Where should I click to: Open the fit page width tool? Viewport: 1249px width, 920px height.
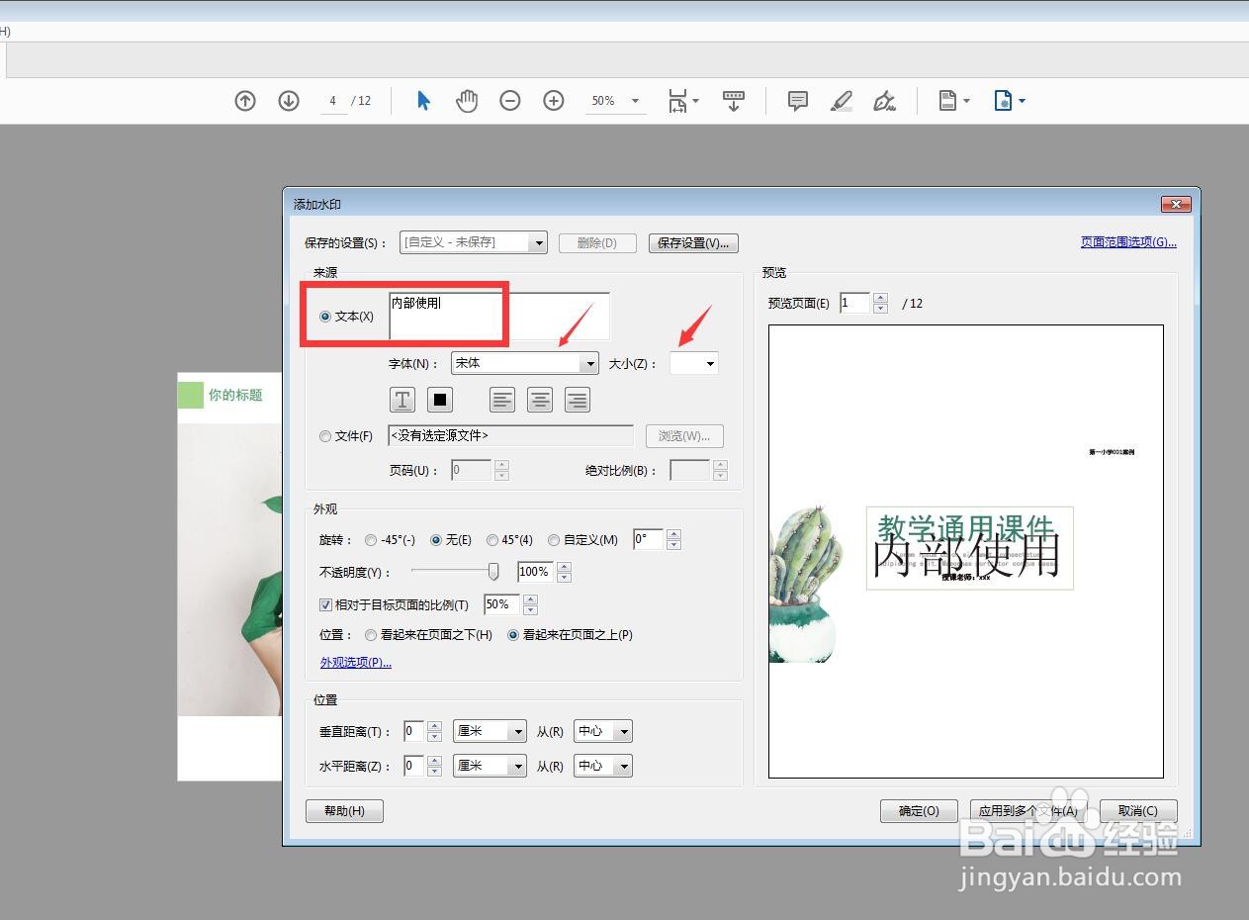(682, 101)
